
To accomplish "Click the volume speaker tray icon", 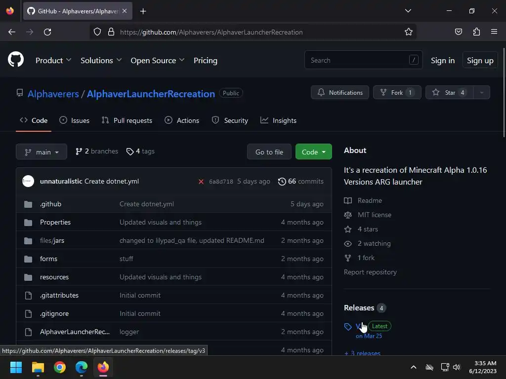I will (456, 367).
